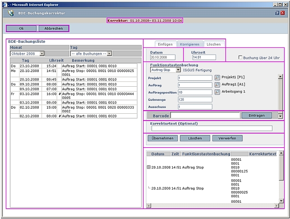Switch to the Korrigieren tab
The image size is (290, 219).
click(x=190, y=44)
